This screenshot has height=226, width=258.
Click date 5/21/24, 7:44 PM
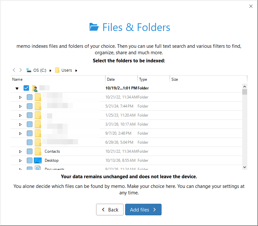[119, 106]
